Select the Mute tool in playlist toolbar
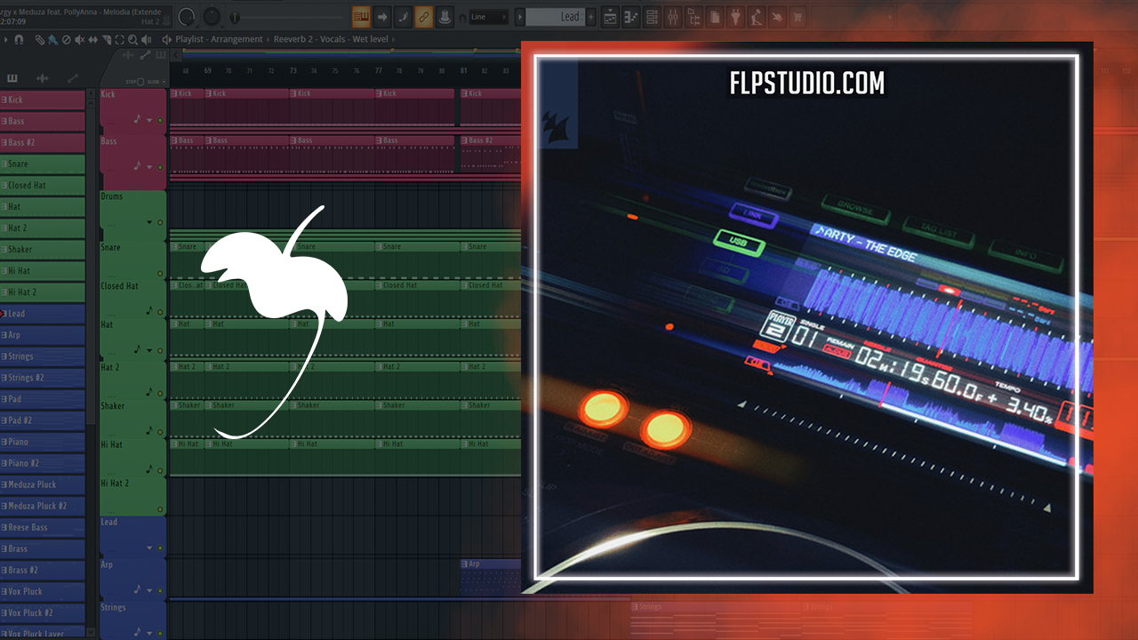The width and height of the screenshot is (1138, 640). tap(80, 39)
